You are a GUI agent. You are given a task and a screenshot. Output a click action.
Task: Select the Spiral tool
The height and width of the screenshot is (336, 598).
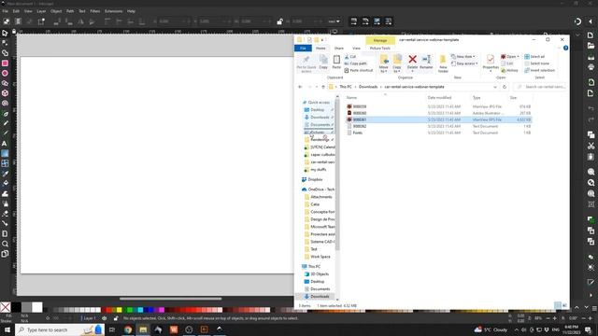click(5, 103)
